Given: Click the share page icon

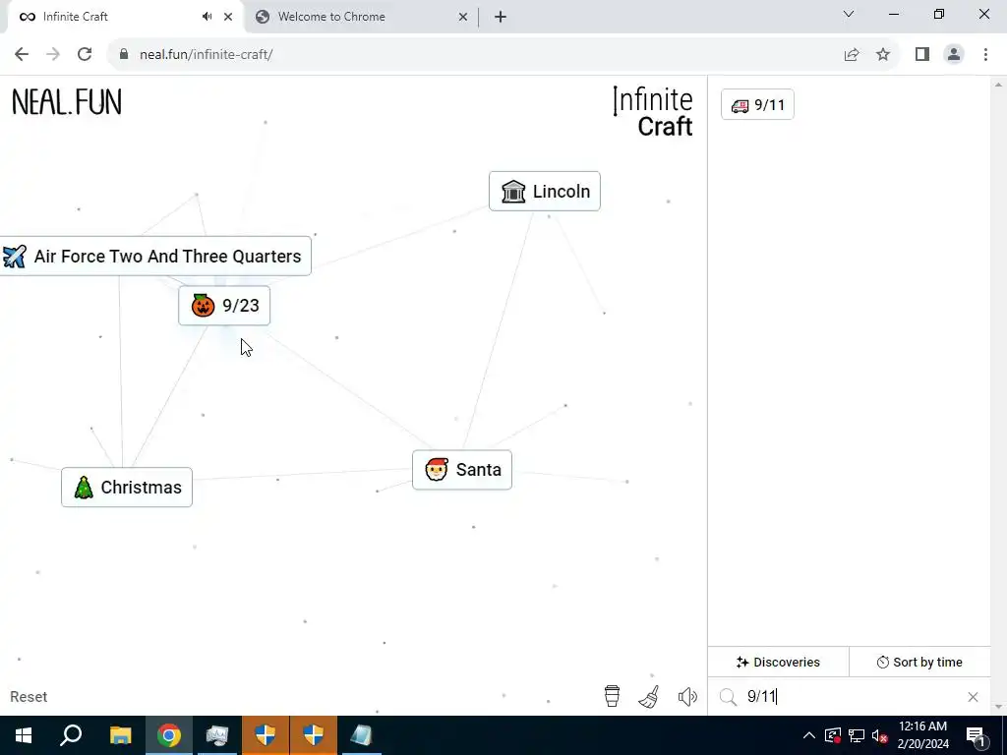Looking at the screenshot, I should (x=852, y=55).
